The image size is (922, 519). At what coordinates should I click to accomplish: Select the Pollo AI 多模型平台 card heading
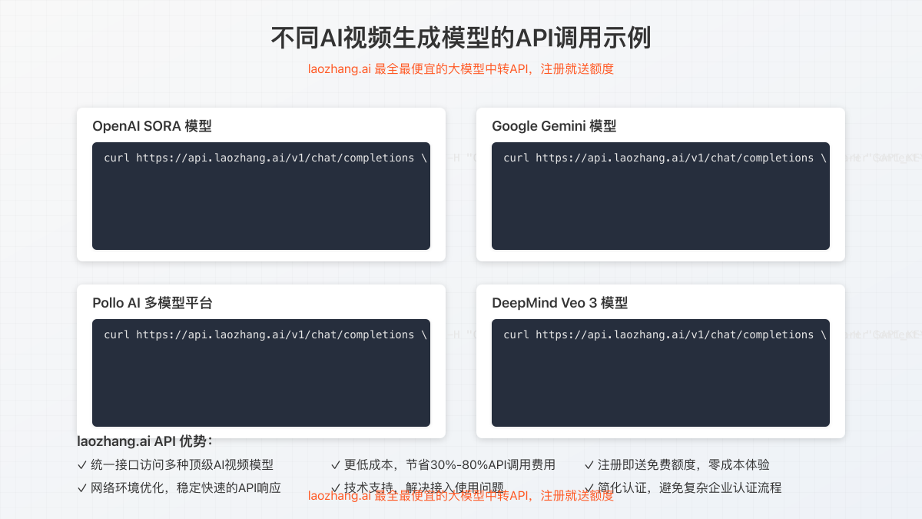pos(152,303)
